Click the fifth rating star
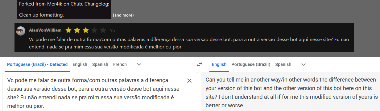Viewport: 380px width, 111px height. [103, 30]
